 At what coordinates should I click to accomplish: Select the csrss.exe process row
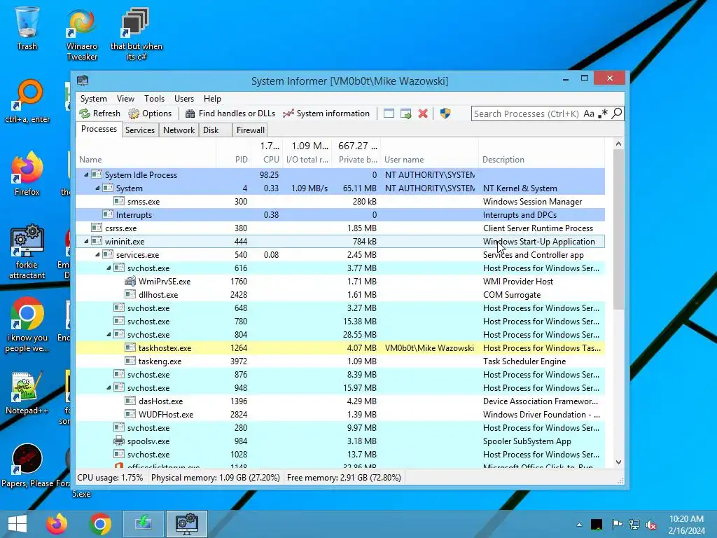point(340,228)
